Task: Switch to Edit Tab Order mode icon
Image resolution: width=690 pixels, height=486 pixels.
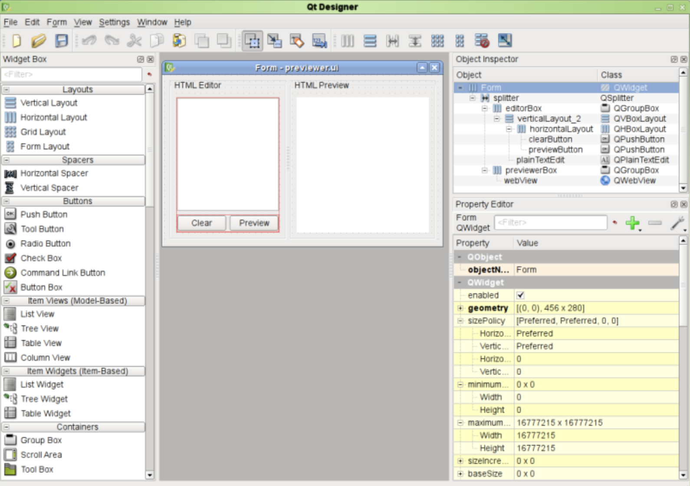Action: point(319,41)
